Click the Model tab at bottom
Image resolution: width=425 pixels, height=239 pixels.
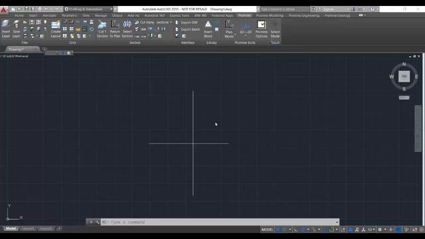11,228
